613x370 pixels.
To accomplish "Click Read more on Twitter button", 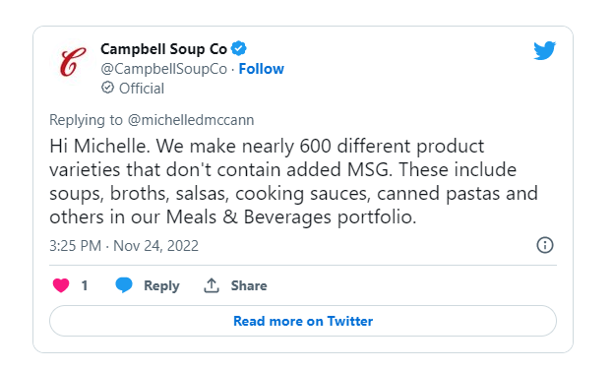I will pyautogui.click(x=303, y=321).
